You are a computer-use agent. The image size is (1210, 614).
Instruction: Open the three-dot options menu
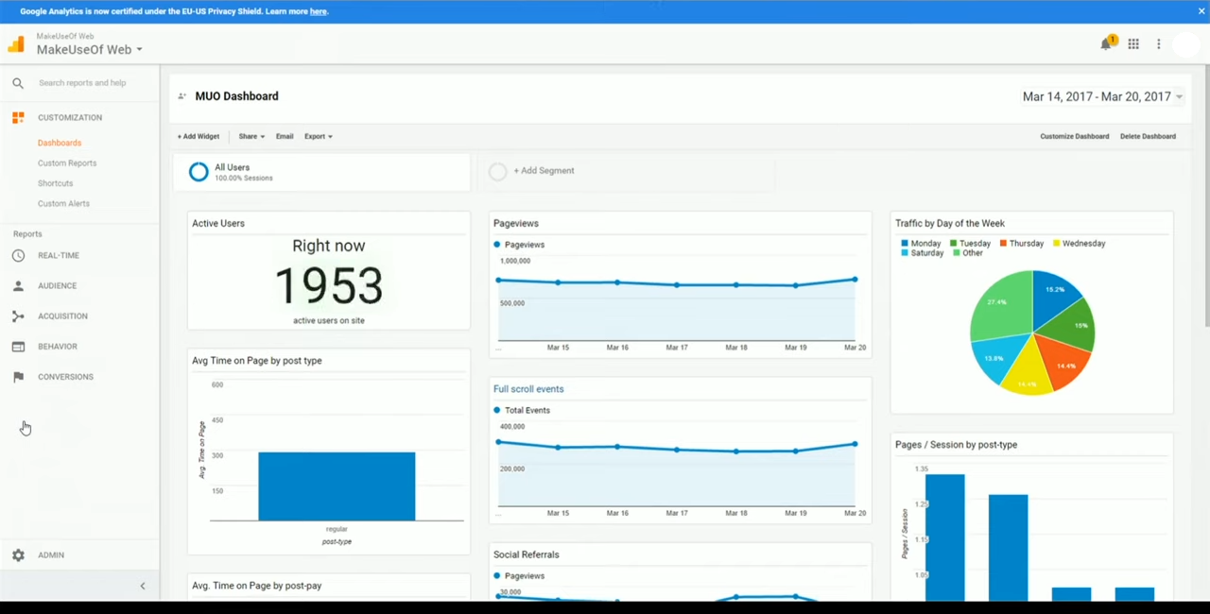1159,44
